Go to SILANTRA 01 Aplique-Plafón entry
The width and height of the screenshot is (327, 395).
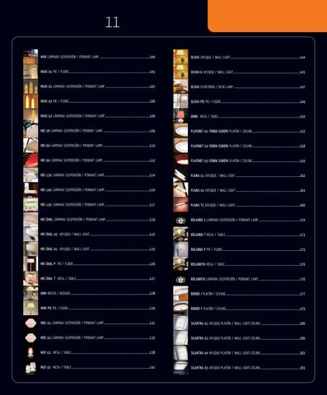click(248, 323)
